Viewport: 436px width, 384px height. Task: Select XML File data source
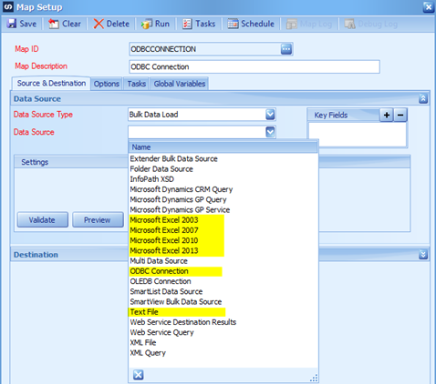point(223,342)
